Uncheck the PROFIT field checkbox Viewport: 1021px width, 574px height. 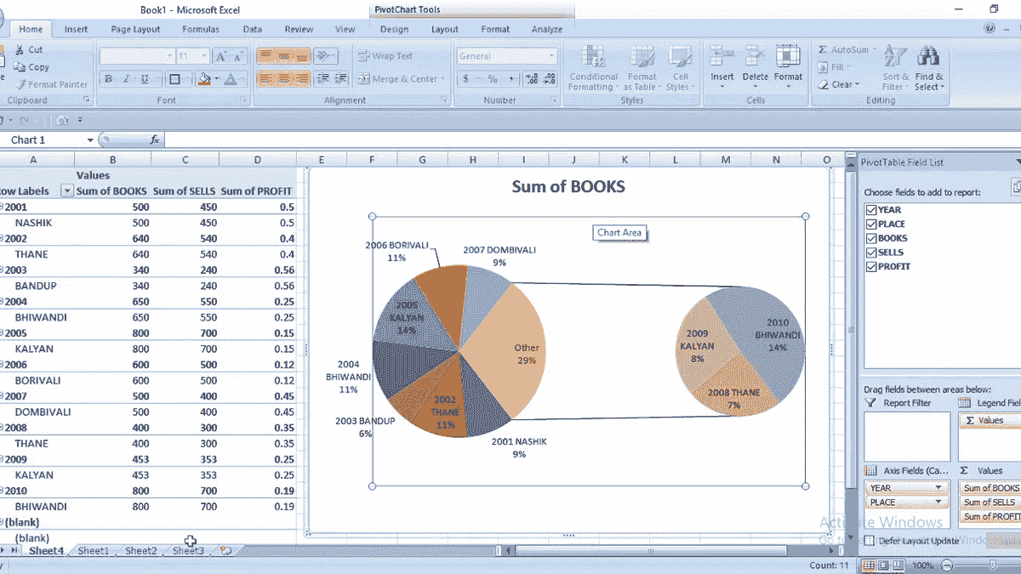tap(870, 266)
